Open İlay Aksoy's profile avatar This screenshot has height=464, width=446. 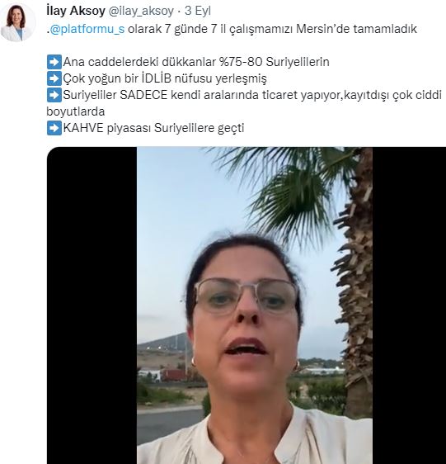[x=18, y=22]
